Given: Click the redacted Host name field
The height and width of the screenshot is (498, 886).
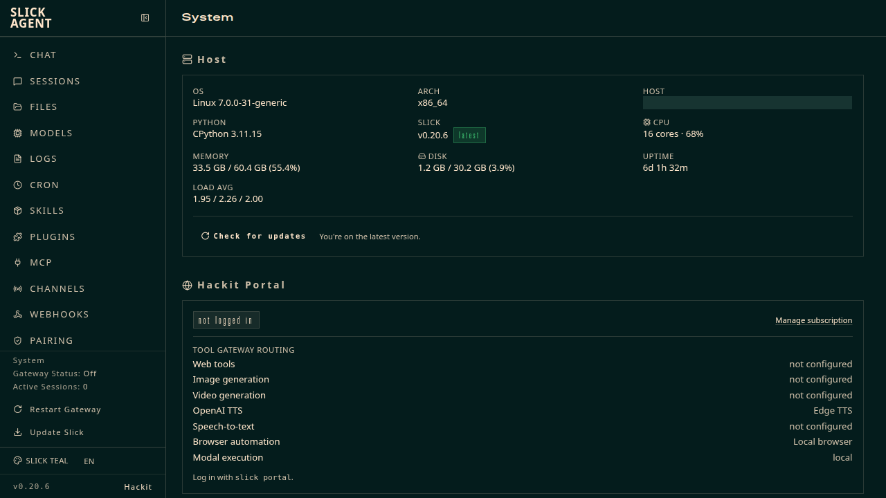Looking at the screenshot, I should click(748, 102).
